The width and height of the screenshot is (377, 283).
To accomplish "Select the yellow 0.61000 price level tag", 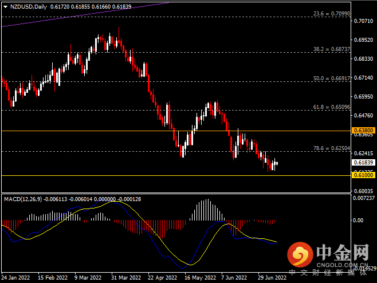I will coord(363,175).
